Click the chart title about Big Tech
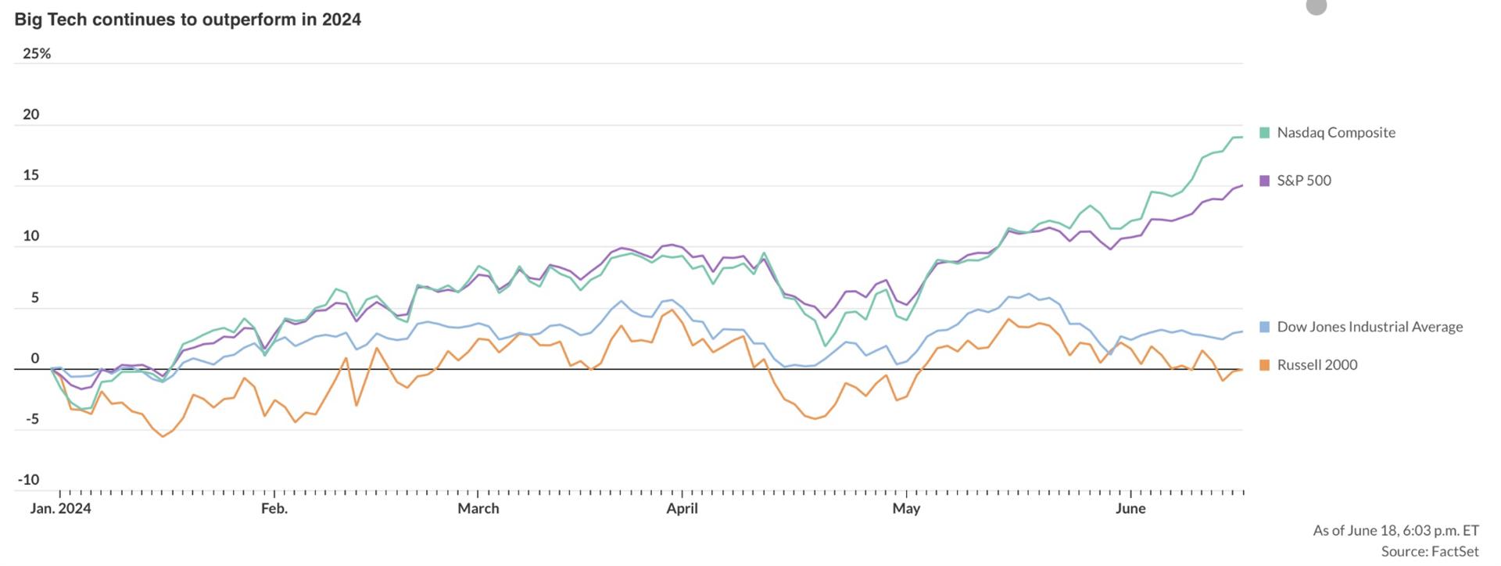This screenshot has width=1501, height=566. tap(188, 20)
